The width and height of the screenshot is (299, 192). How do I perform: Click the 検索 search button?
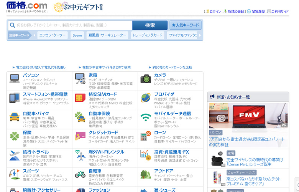point(150,25)
